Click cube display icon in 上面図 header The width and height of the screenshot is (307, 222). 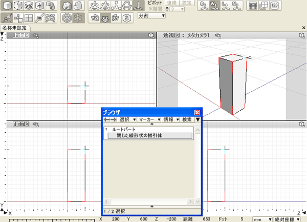click(x=151, y=35)
